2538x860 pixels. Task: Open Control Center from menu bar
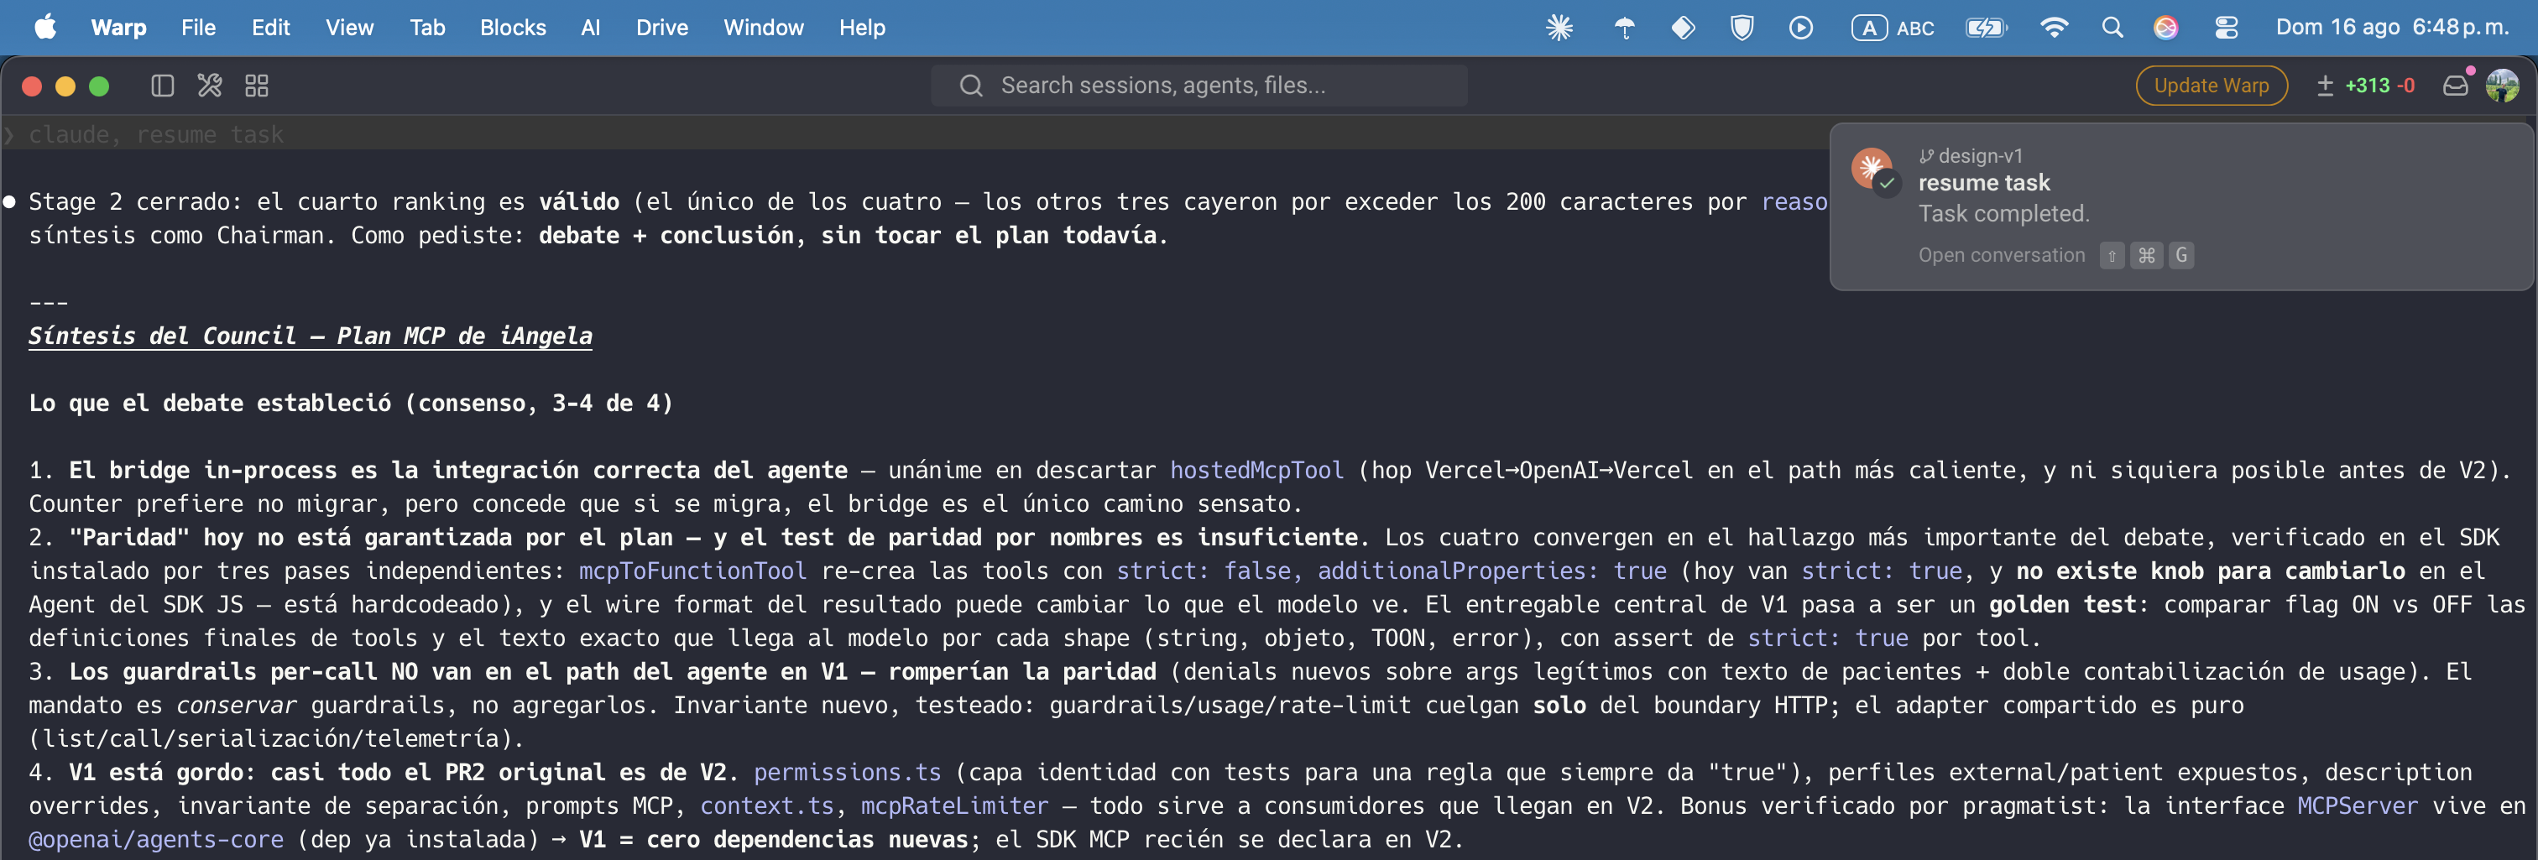tap(2226, 28)
